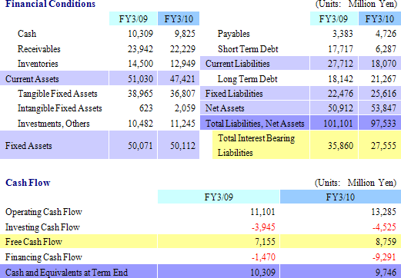Image resolution: width=401 pixels, height=278 pixels.
Task: Click Total Interest Bearing Liabilities cell
Action: point(261,145)
